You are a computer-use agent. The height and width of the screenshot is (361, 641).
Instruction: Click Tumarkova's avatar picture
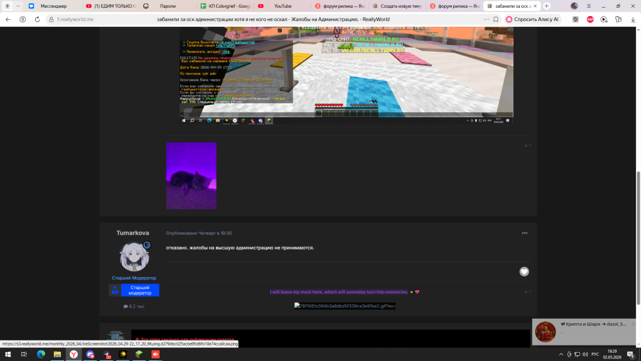pos(134,256)
